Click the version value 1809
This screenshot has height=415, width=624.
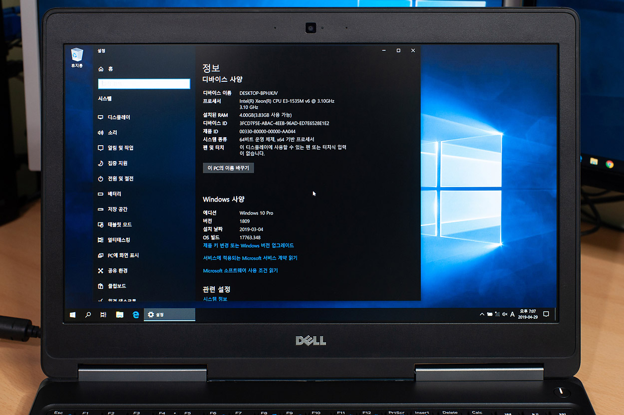pos(245,221)
